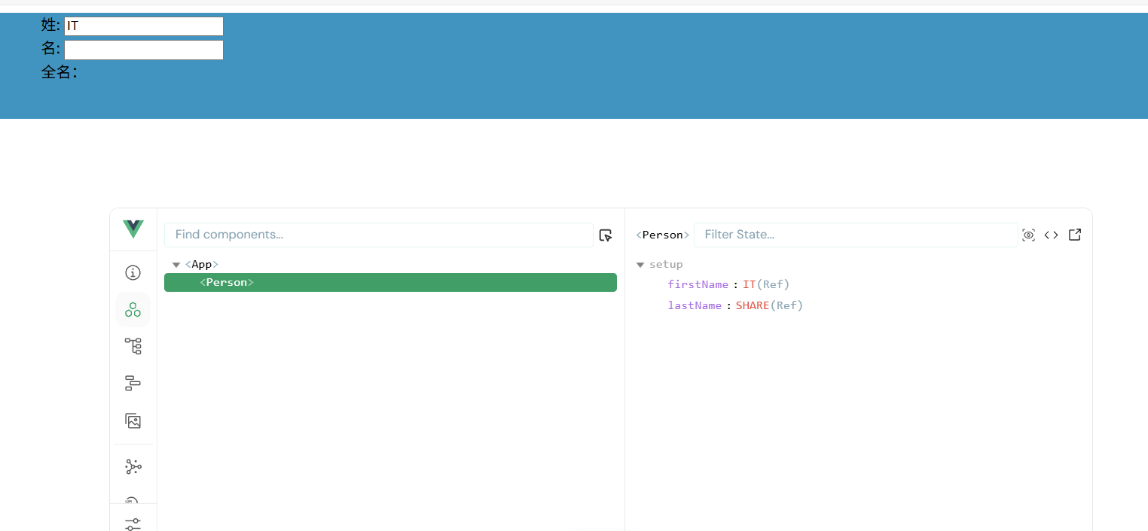Open the Overview info tab icon
This screenshot has width=1148, height=531.
coord(133,272)
